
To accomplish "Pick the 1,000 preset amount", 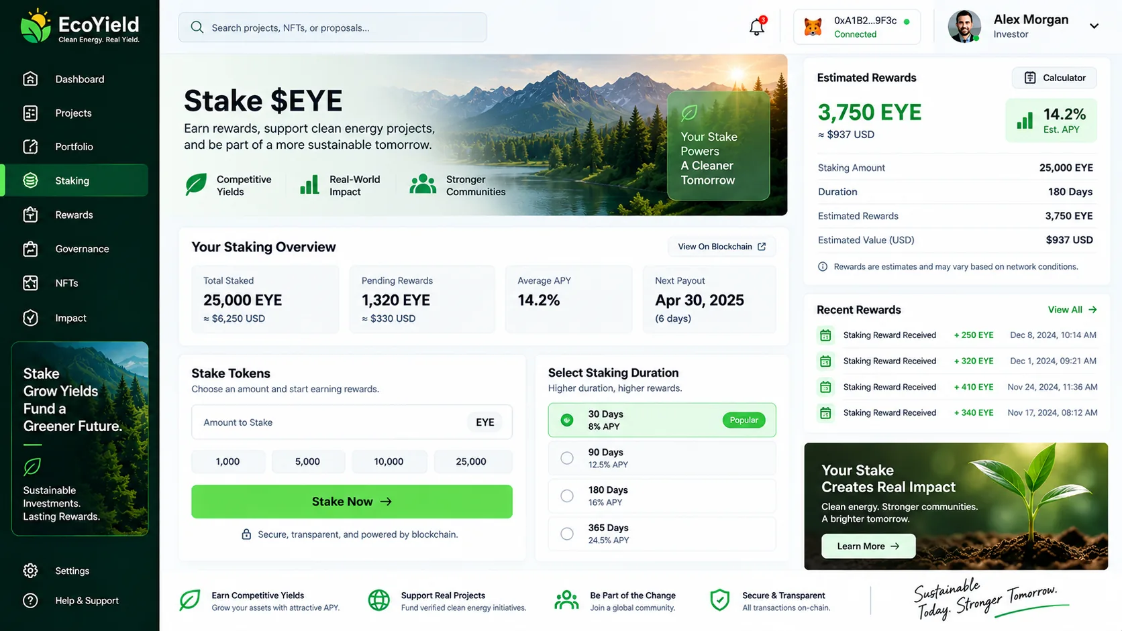I will 228,461.
